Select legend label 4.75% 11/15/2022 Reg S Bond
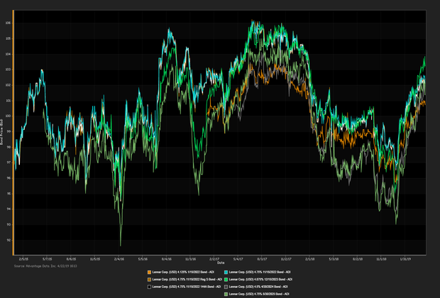Viewport: 440px width, 298px height. pos(187,280)
